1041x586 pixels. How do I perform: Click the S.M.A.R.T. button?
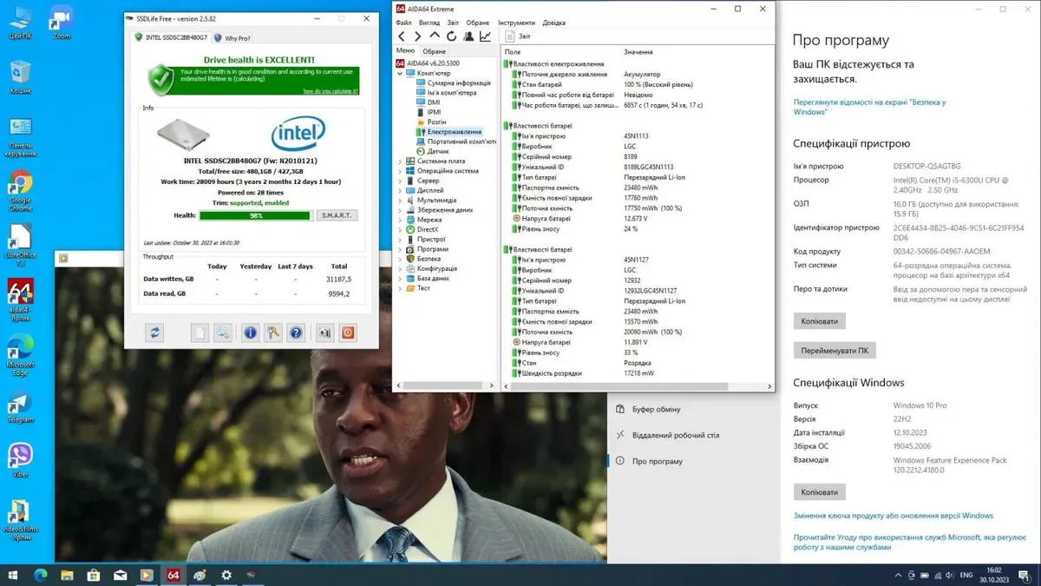click(x=337, y=215)
